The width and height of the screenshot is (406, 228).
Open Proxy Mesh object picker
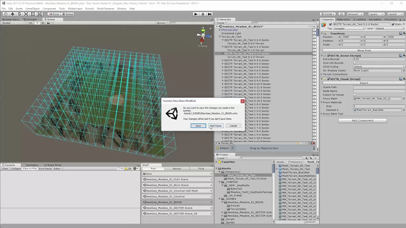(x=404, y=98)
